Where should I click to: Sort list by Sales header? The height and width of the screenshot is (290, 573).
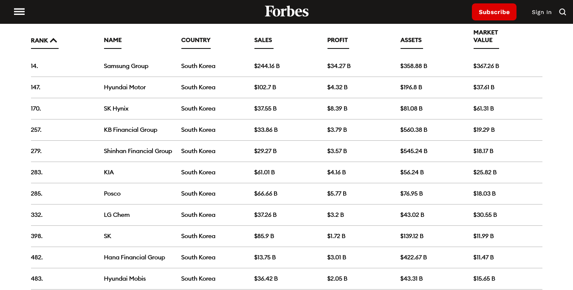[x=263, y=40]
